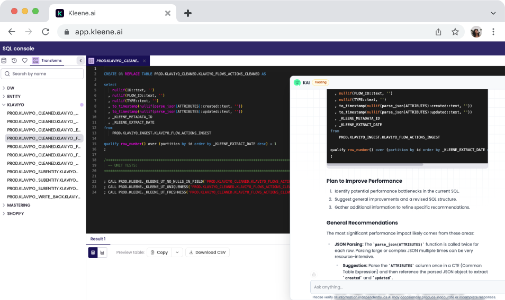Go forward in browser
This screenshot has width=505, height=300.
tap(29, 32)
